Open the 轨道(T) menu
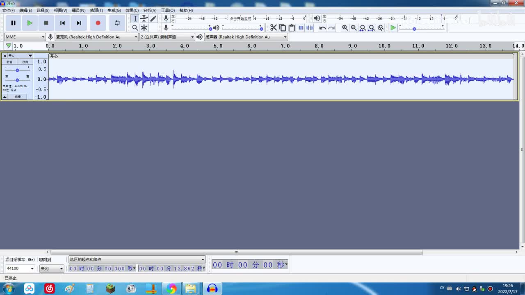The width and height of the screenshot is (525, 295). point(96,10)
